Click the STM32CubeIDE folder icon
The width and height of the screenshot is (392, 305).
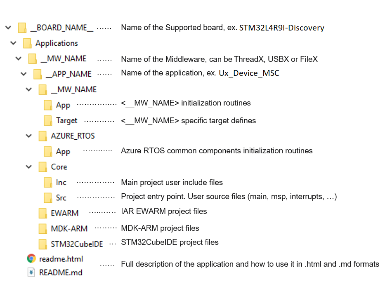(43, 244)
